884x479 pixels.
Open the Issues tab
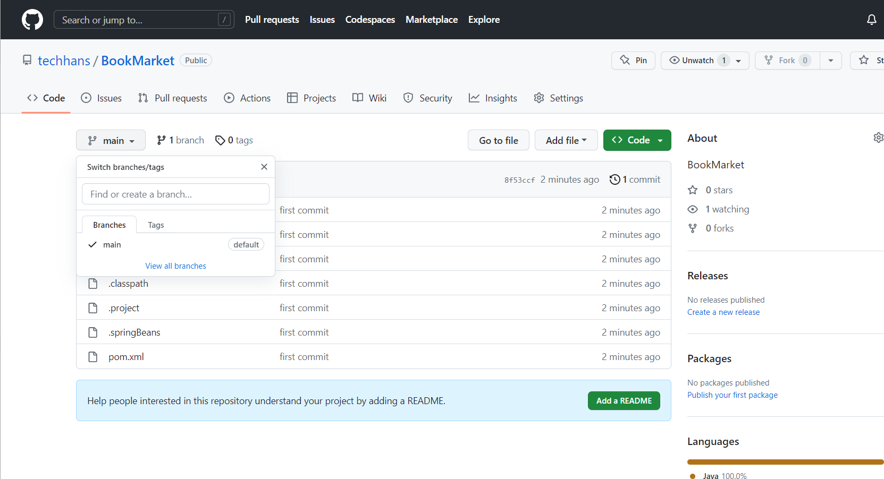(101, 98)
